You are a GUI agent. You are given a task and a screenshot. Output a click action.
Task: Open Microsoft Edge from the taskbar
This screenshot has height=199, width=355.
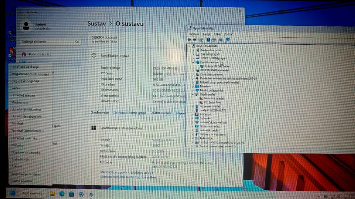[x=62, y=194]
